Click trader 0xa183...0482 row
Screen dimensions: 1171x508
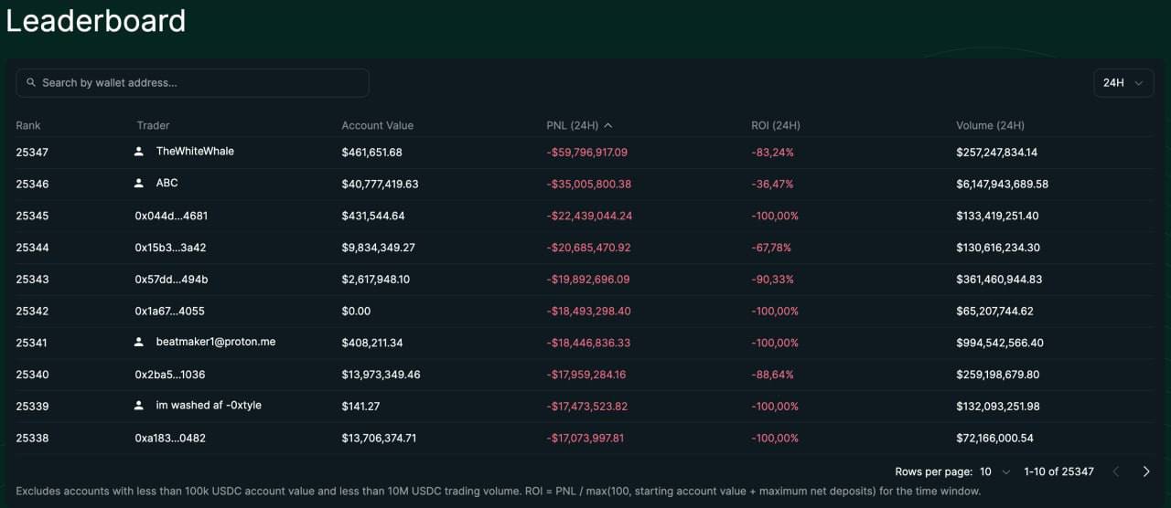(x=170, y=439)
